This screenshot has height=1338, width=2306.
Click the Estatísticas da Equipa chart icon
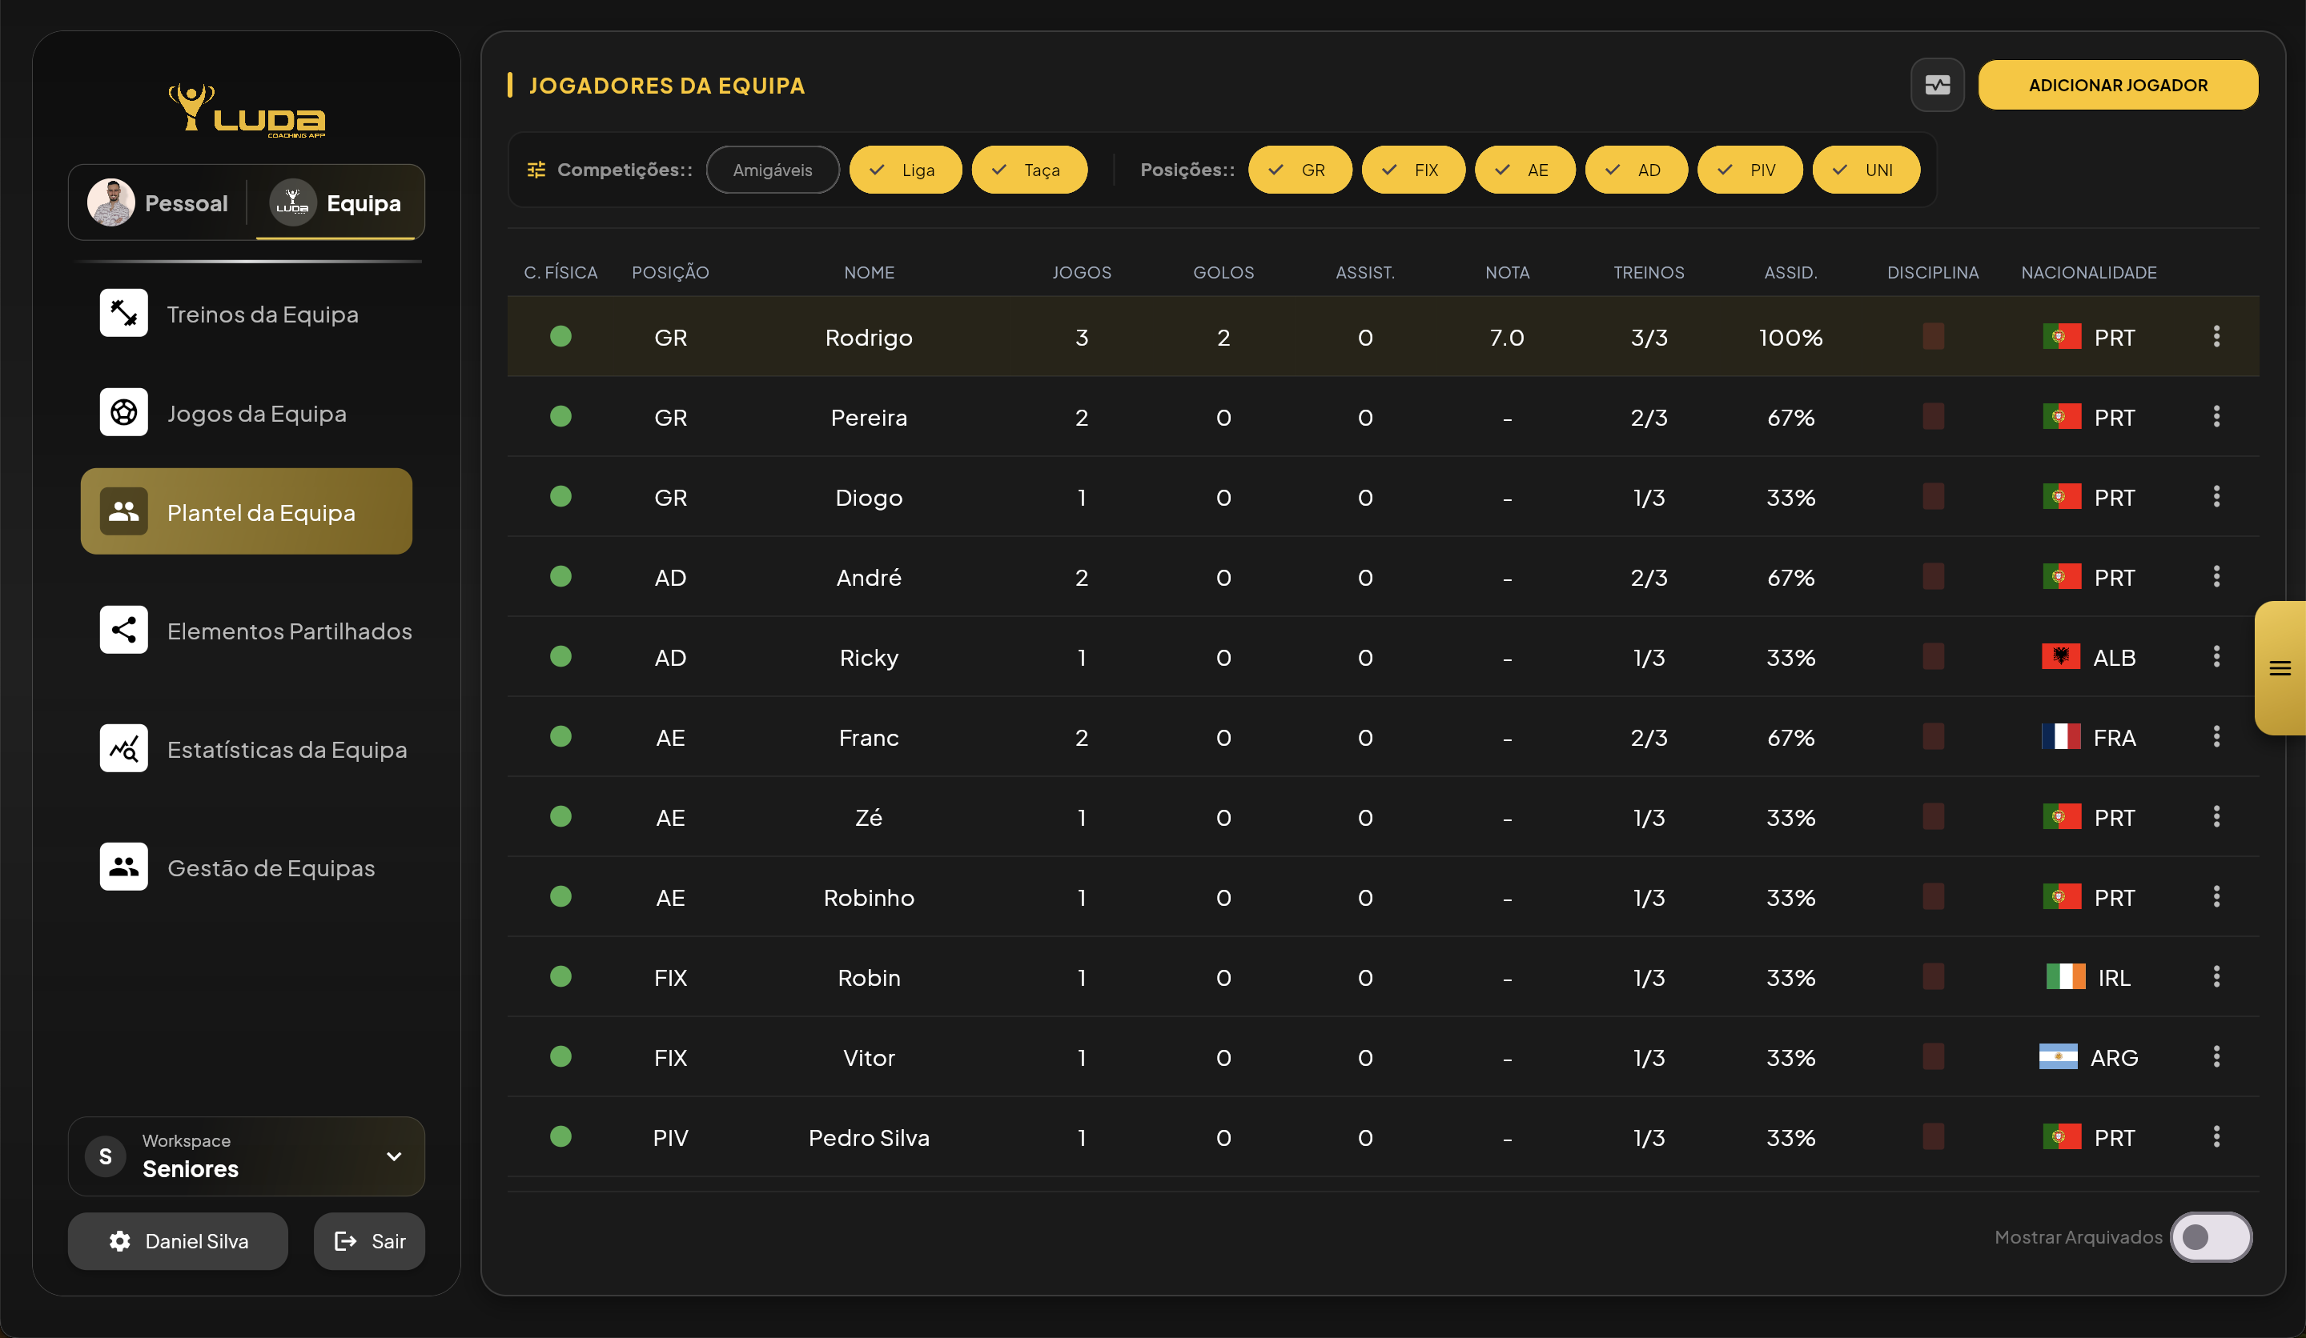pyautogui.click(x=123, y=749)
